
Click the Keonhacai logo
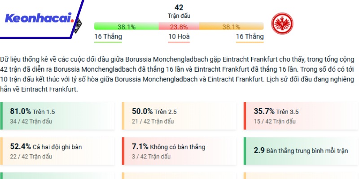coord(38,18)
